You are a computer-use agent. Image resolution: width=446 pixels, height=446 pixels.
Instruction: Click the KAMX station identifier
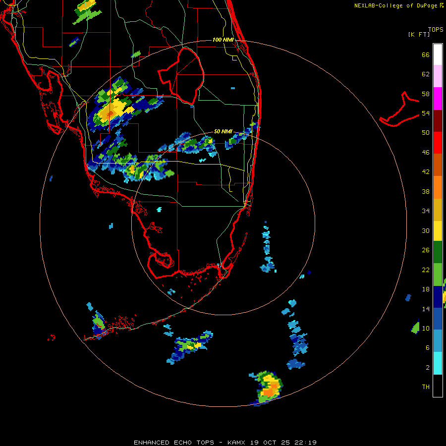coord(236,443)
